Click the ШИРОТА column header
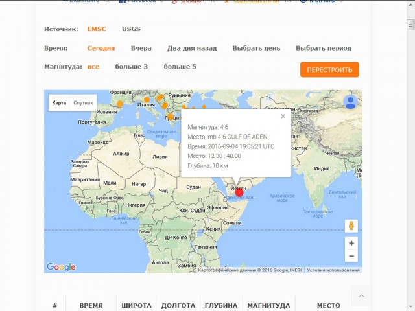The width and height of the screenshot is (415, 311). pos(136,305)
